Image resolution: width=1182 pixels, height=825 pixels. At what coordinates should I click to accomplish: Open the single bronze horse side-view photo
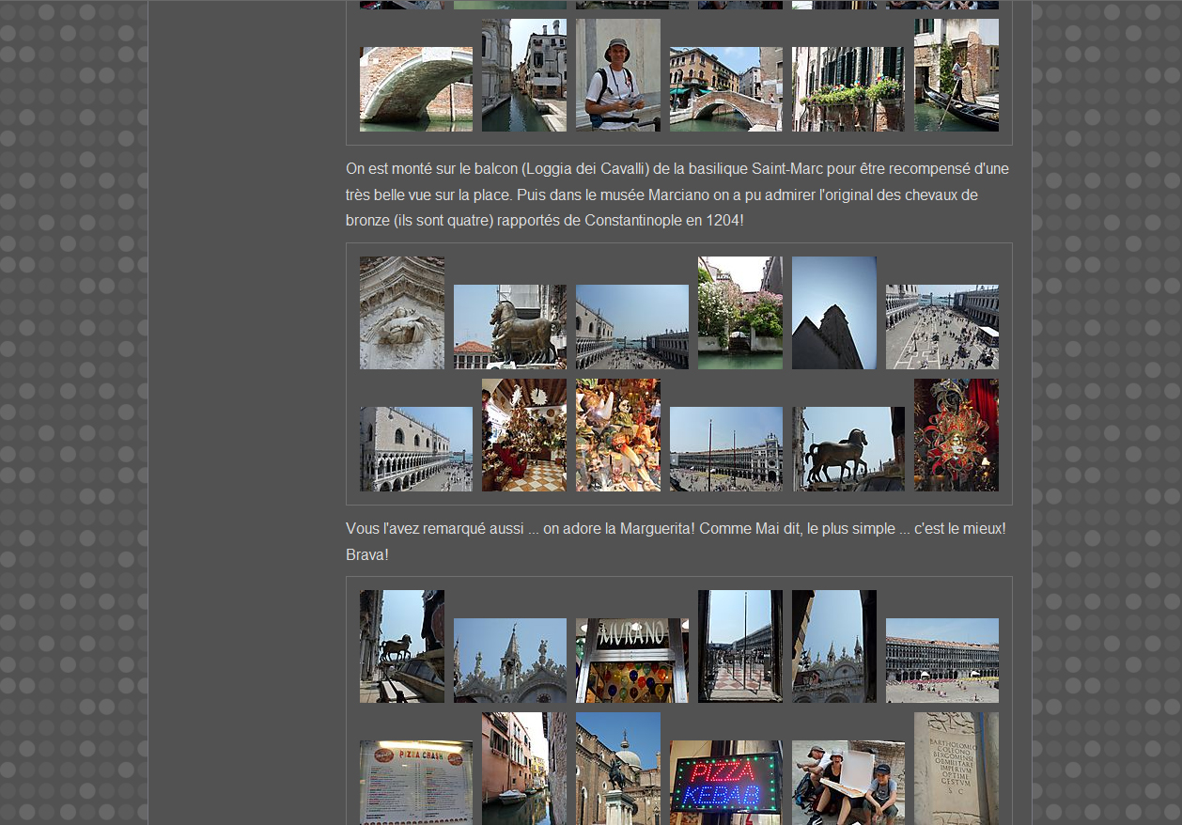[x=848, y=449]
